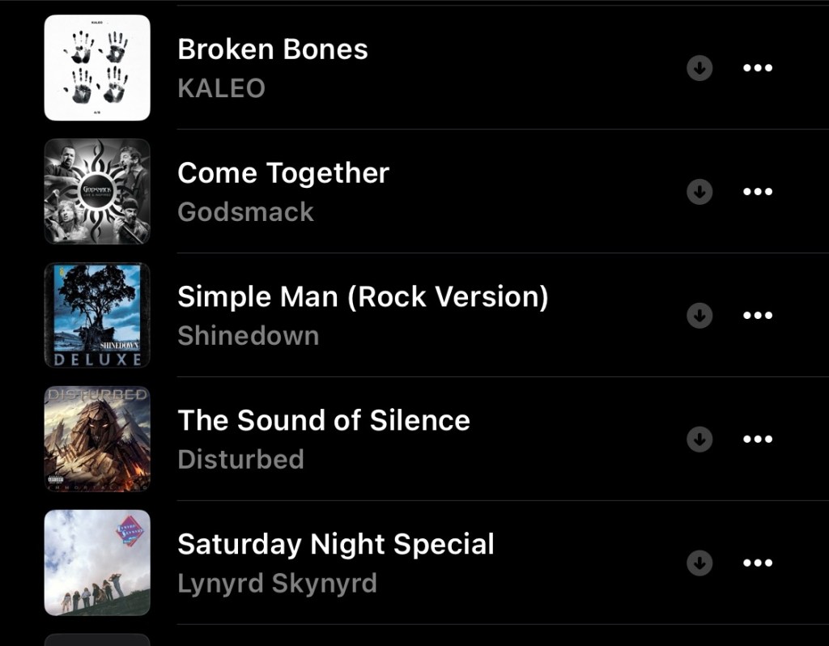Tap the Lynyrd Skynyrd album artwork
This screenshot has width=829, height=646.
[97, 563]
